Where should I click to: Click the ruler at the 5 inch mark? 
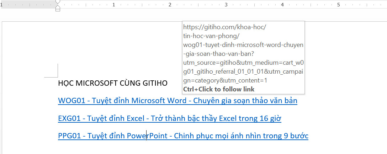(x=339, y=5)
